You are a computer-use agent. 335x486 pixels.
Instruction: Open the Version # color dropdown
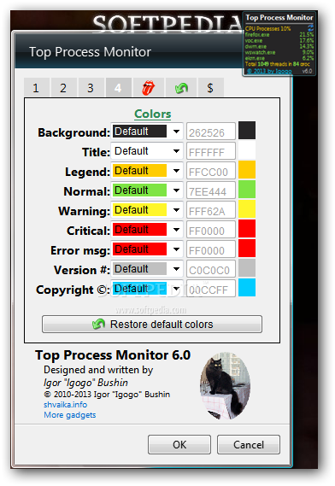tap(147, 269)
